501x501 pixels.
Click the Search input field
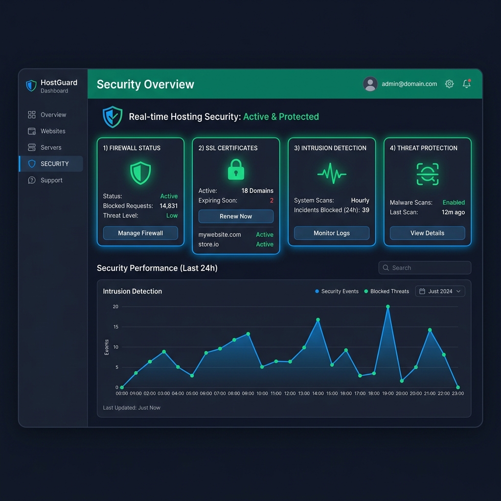tap(425, 268)
